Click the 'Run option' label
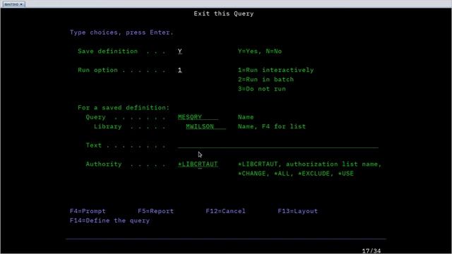Image resolution: width=452 pixels, height=254 pixels. pos(97,70)
